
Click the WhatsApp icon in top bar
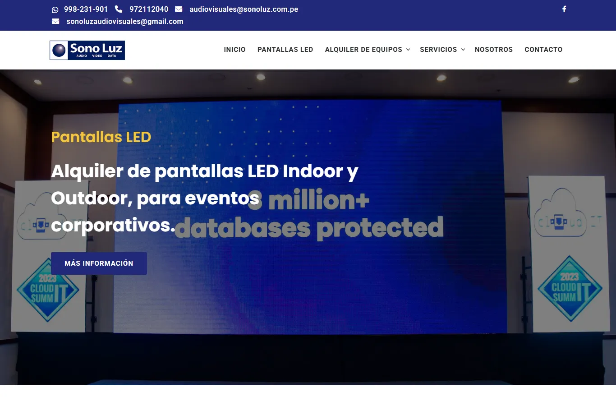point(55,9)
